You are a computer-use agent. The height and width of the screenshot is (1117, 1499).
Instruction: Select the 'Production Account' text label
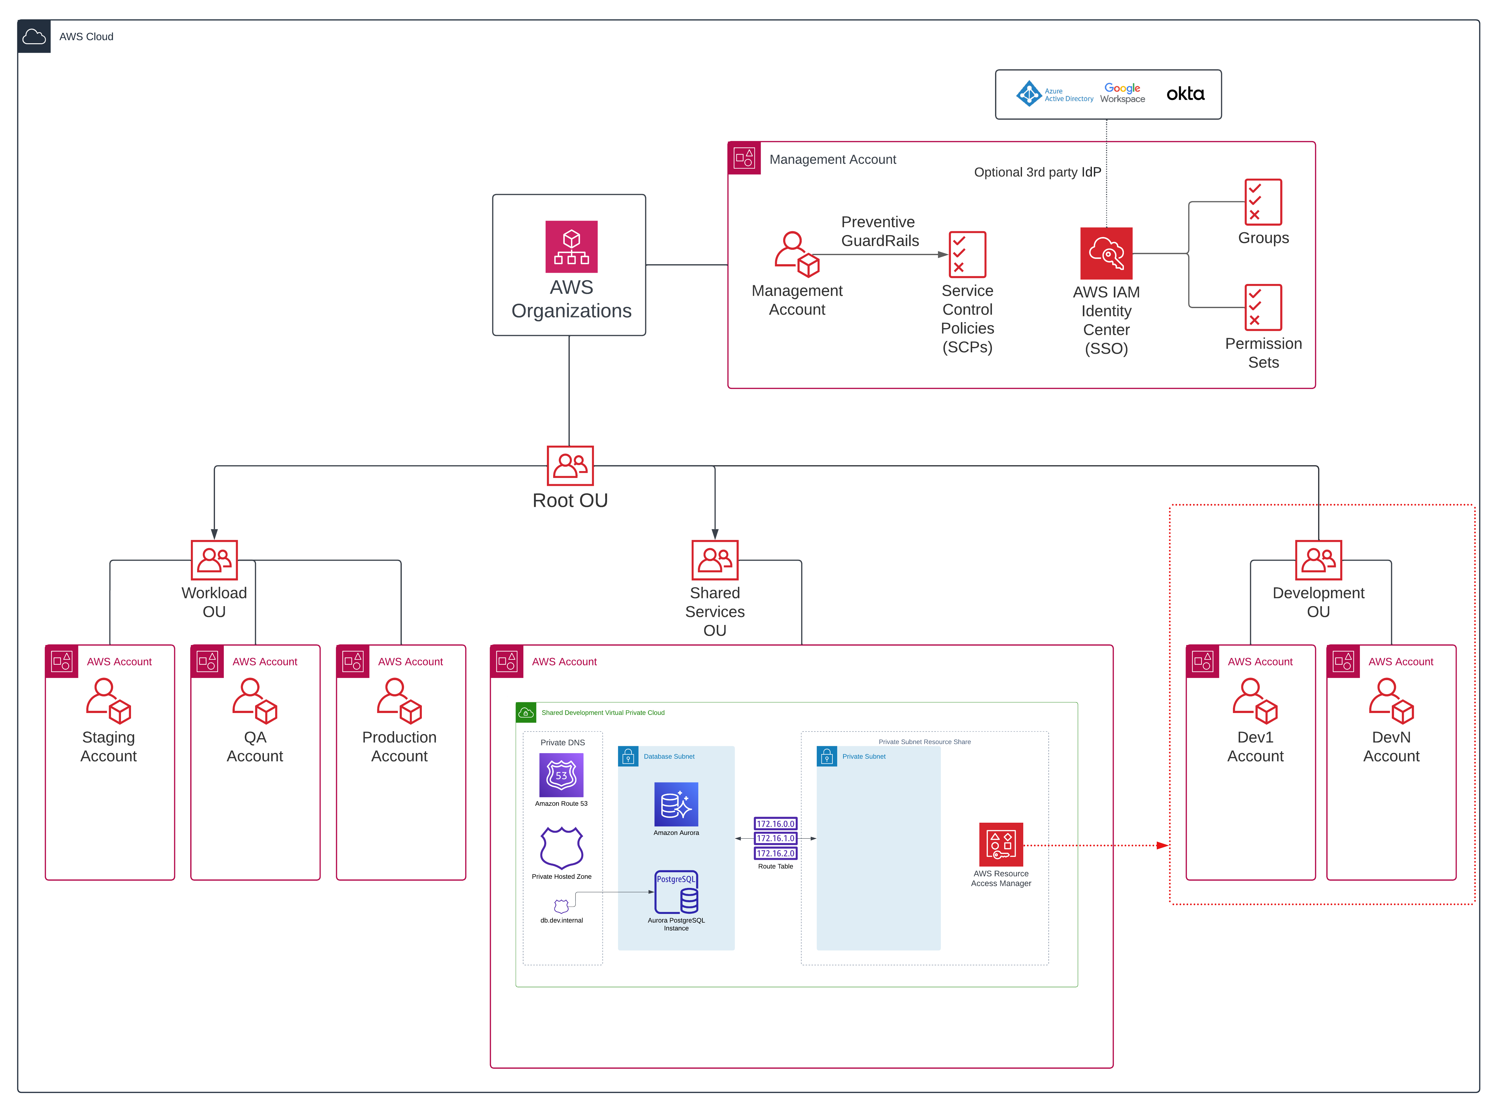(400, 747)
